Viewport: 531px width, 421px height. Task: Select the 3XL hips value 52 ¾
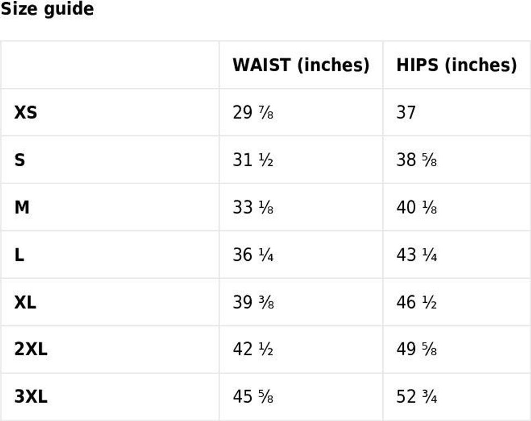coord(417,397)
